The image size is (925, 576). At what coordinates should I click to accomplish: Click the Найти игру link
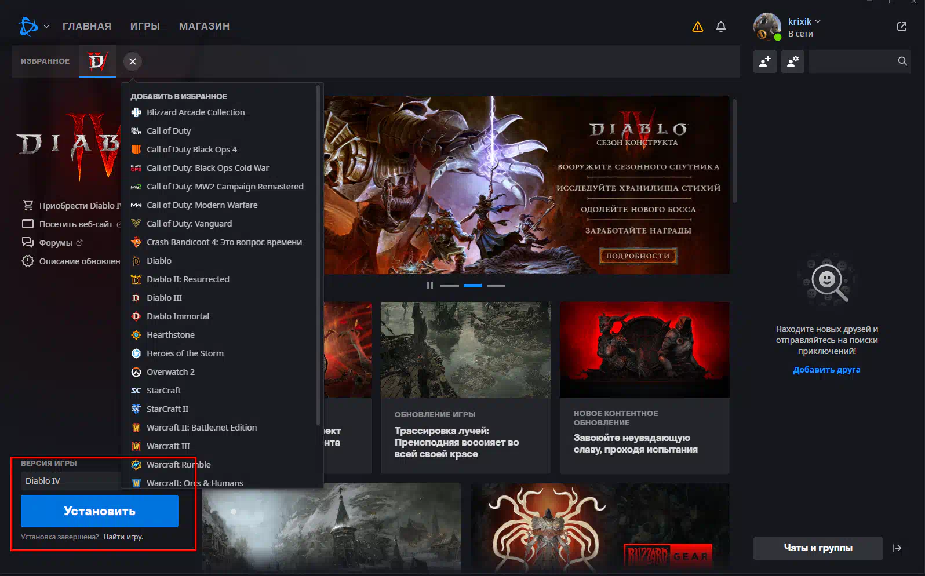[123, 537]
